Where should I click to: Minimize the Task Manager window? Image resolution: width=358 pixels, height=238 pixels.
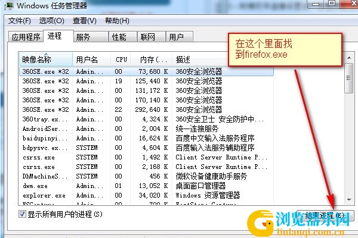316,4
